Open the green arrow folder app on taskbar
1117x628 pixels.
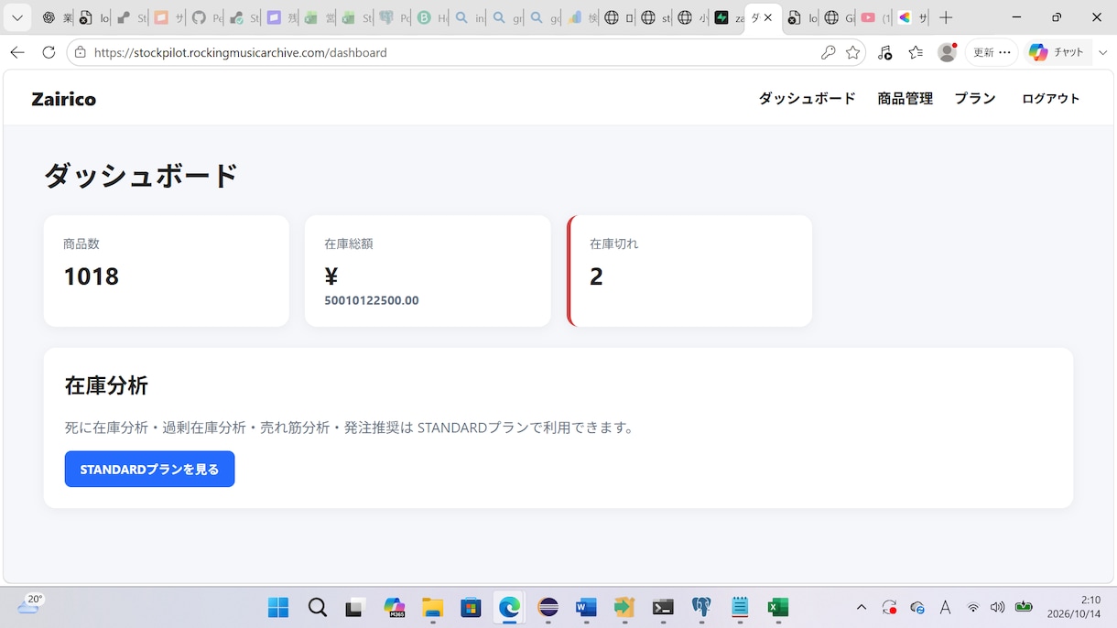tap(624, 607)
